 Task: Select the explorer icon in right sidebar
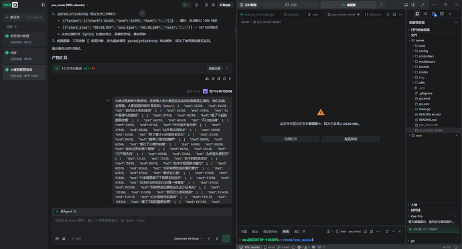point(417,14)
